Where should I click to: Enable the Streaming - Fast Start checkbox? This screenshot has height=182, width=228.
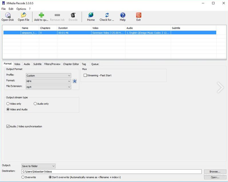[x=85, y=75]
